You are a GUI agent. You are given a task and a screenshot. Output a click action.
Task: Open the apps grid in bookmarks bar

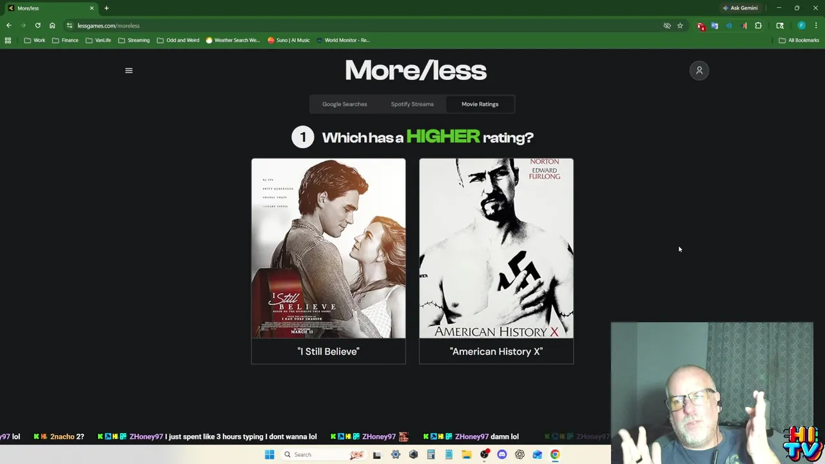(x=8, y=40)
